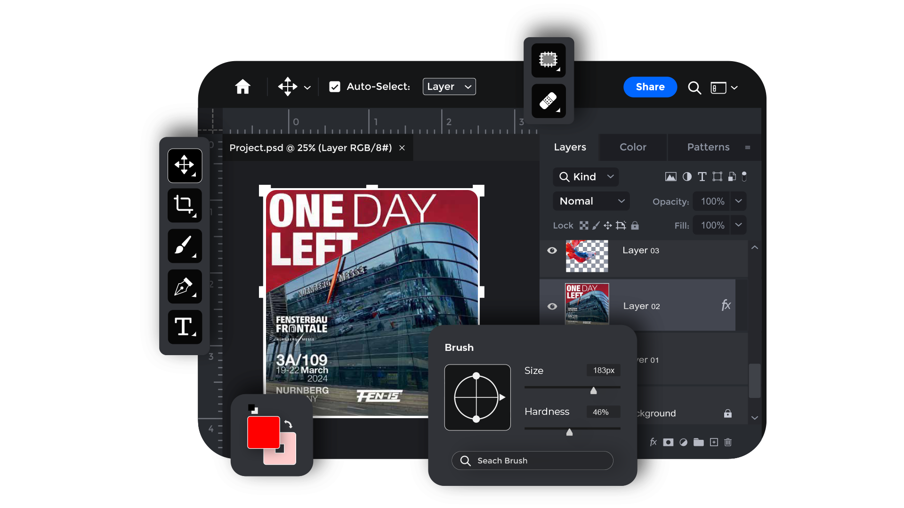904x508 pixels.
Task: Toggle the Auto-Select checkbox
Action: [335, 87]
